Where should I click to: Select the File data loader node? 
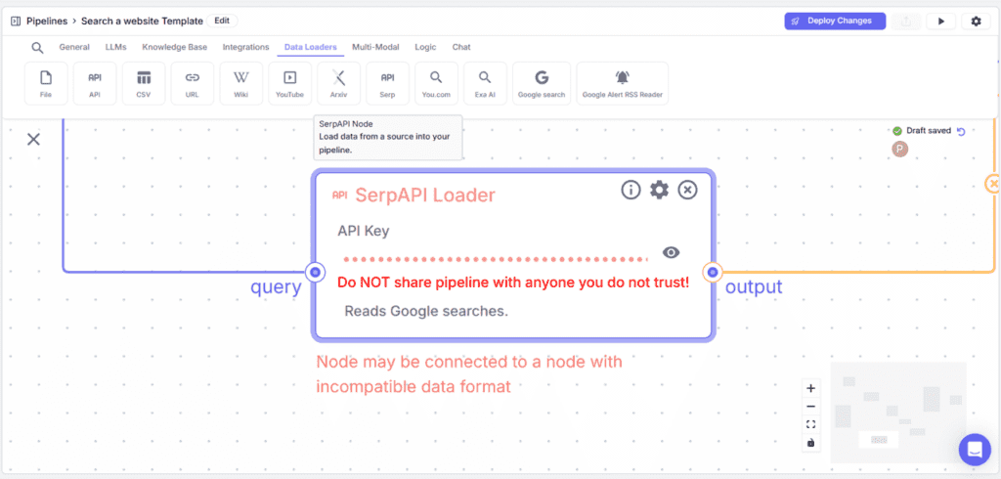(x=46, y=83)
